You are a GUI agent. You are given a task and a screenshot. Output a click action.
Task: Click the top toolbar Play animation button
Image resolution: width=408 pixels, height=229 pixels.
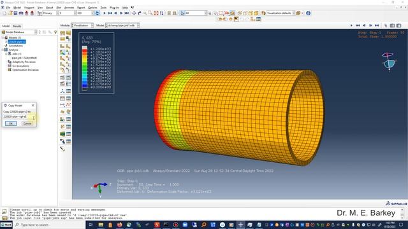[105, 13]
